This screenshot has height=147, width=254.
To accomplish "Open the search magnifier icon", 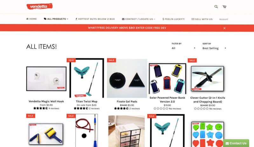I will pos(216,7).
